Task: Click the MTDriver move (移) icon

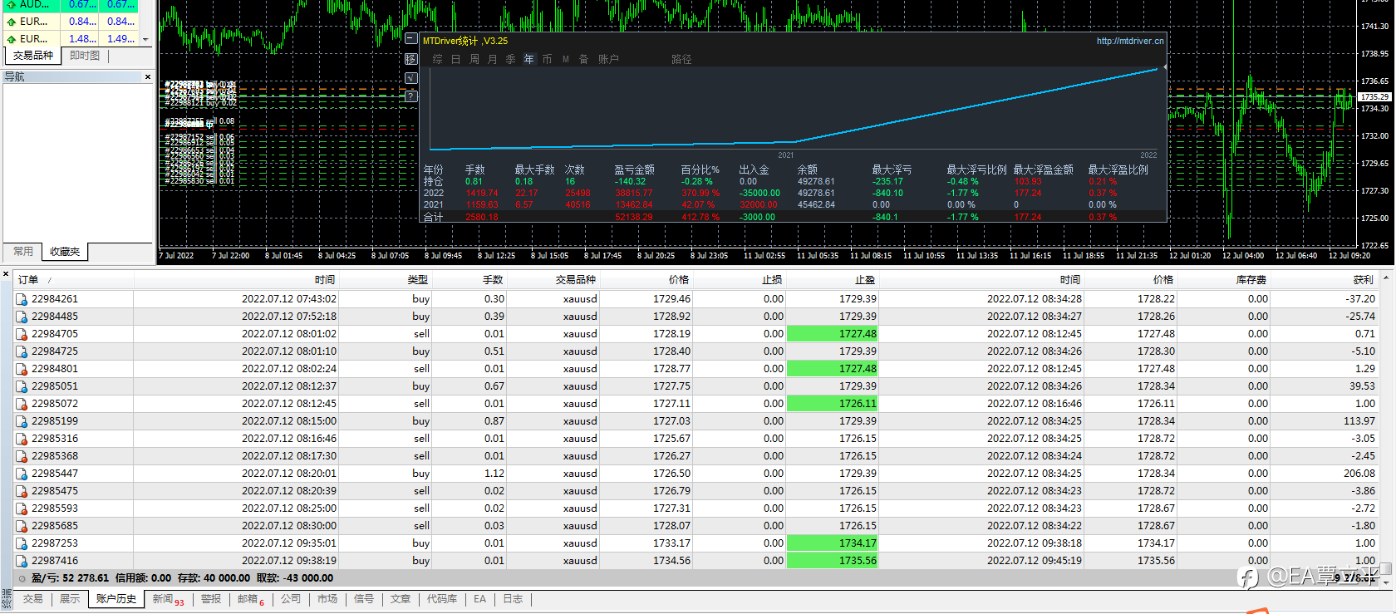Action: (410, 59)
